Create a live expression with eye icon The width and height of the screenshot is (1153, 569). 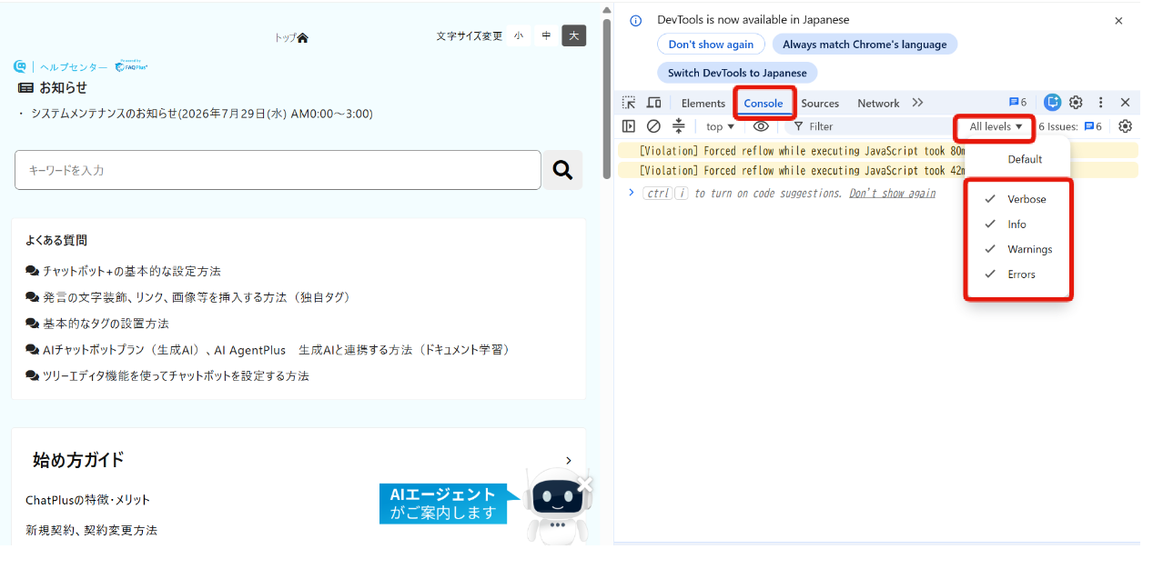coord(761,126)
